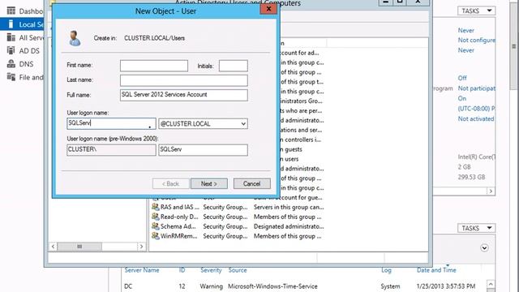
Task: Click the User logon name field
Action: [x=111, y=123]
